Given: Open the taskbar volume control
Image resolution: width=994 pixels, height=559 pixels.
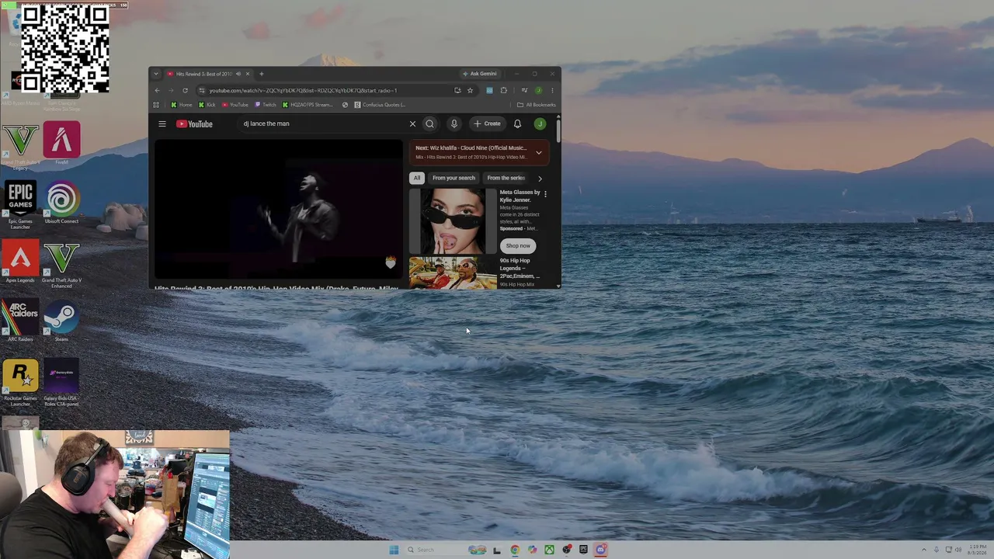Looking at the screenshot, I should pyautogui.click(x=958, y=550).
